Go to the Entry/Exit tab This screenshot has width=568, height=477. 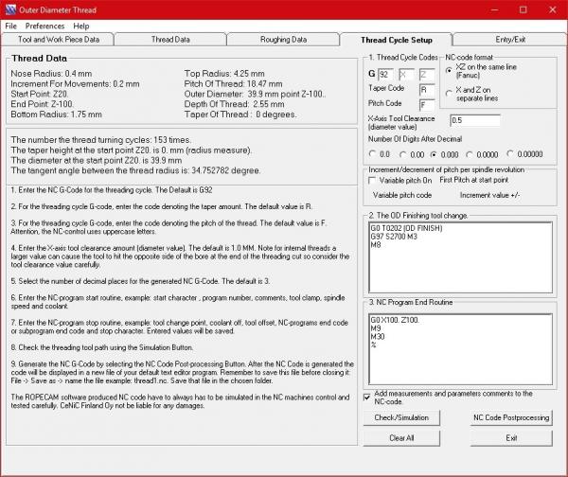pos(508,40)
